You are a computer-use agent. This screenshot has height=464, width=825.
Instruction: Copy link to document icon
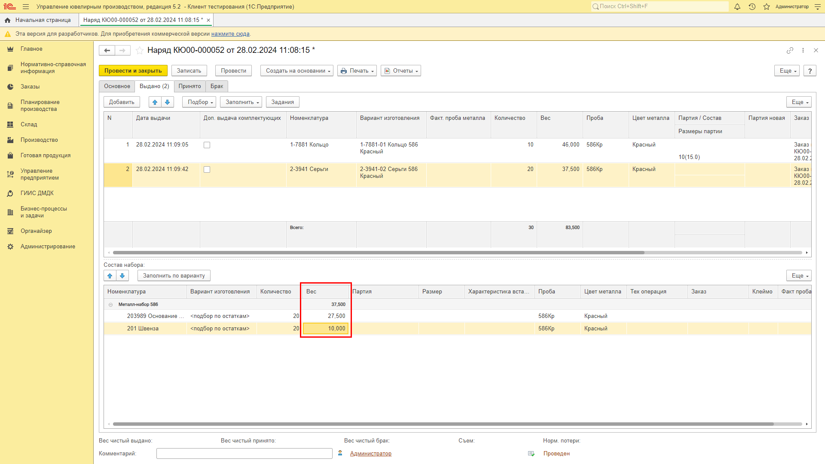pyautogui.click(x=790, y=50)
